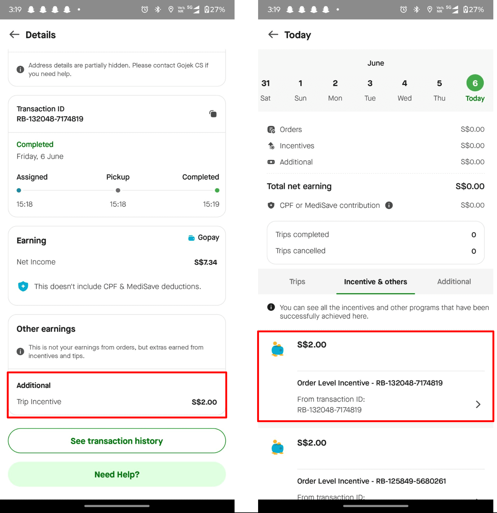Go back from the Today screen
Viewport: 497px width, 513px height.
click(273, 34)
